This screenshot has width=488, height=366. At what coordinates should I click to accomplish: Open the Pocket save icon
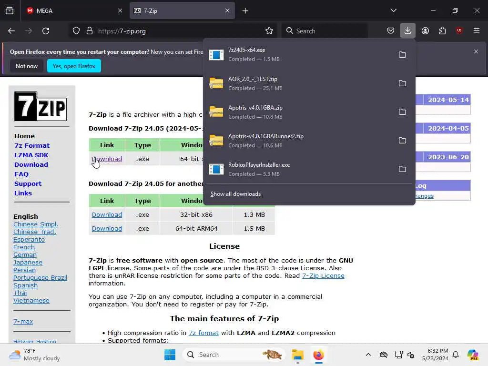(x=391, y=31)
